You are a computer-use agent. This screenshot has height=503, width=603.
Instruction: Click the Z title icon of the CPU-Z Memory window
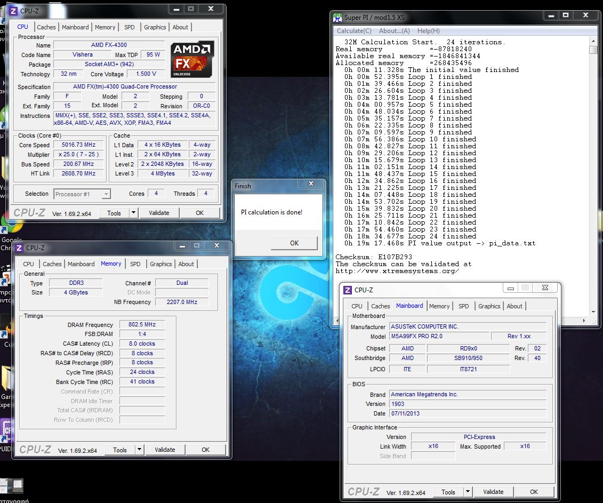[x=19, y=248]
